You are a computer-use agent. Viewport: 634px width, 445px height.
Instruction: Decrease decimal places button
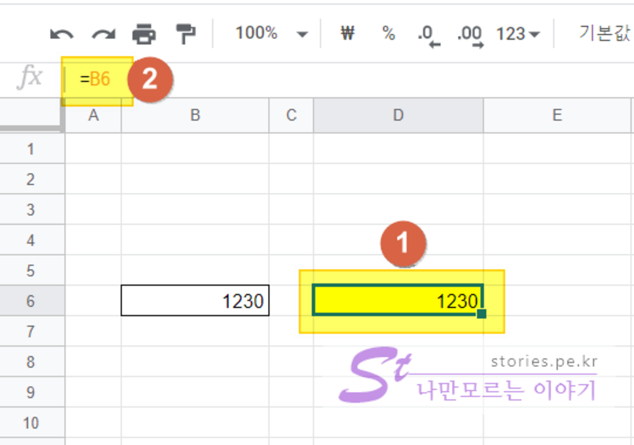point(428,35)
